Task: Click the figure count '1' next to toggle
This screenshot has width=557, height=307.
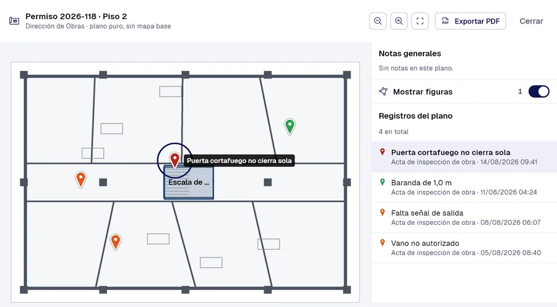Action: pyautogui.click(x=520, y=92)
